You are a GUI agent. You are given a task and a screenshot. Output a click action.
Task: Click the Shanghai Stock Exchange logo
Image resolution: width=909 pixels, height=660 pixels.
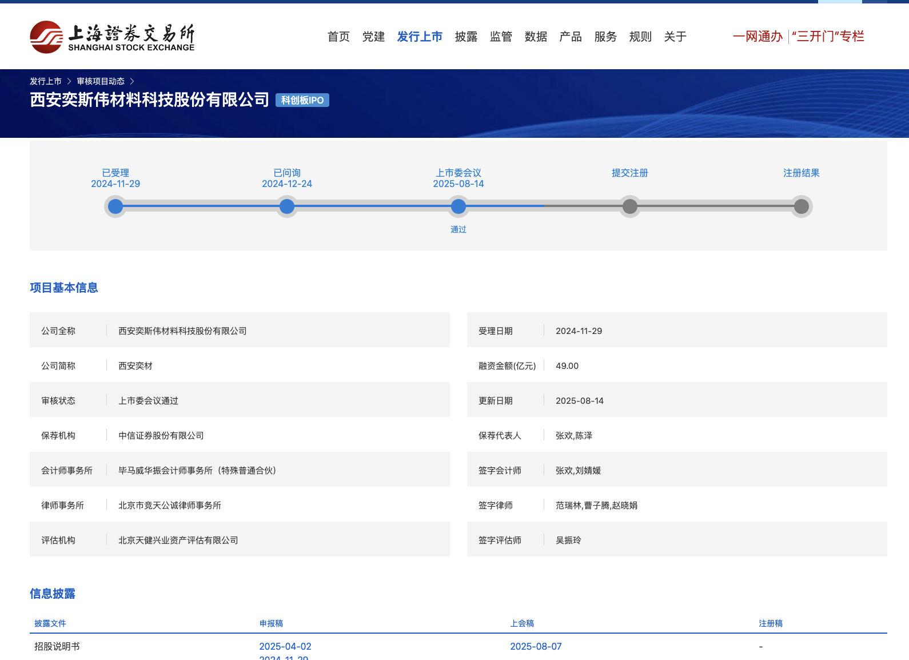point(112,37)
